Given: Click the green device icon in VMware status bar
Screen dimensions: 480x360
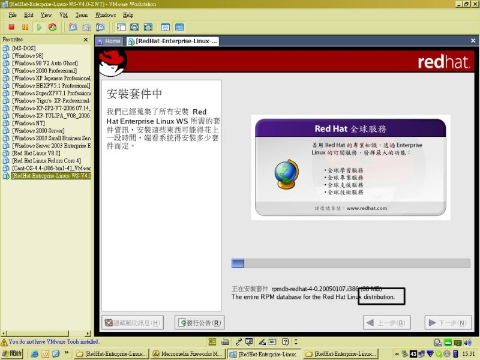Looking at the screenshot, I should 448,342.
